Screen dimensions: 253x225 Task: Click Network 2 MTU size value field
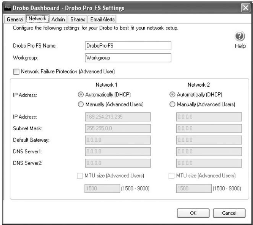pos(194,189)
